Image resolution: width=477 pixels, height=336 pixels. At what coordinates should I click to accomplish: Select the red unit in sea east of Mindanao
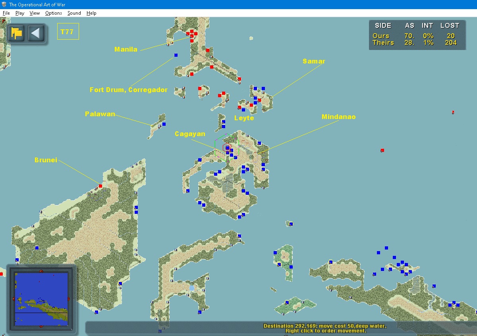pos(382,150)
